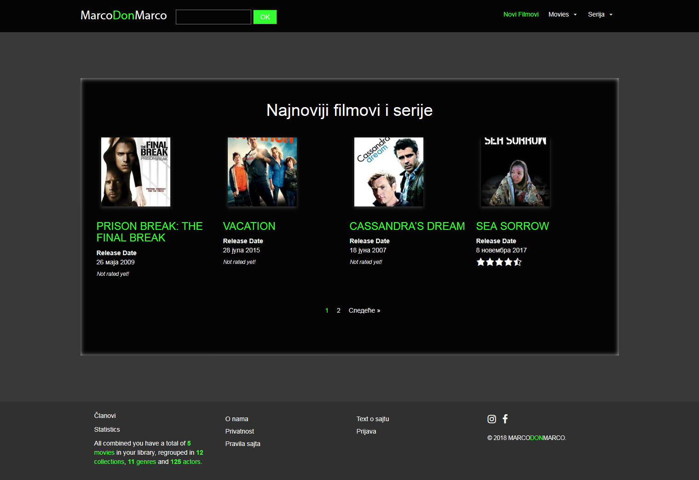Click the Следеће next page link
699x480 pixels.
tap(364, 311)
